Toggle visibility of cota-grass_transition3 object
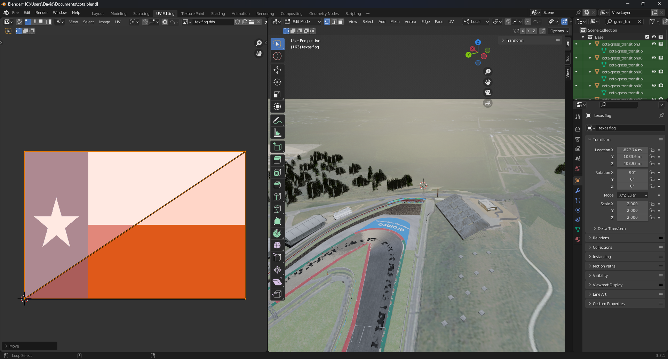This screenshot has height=359, width=668. [654, 44]
